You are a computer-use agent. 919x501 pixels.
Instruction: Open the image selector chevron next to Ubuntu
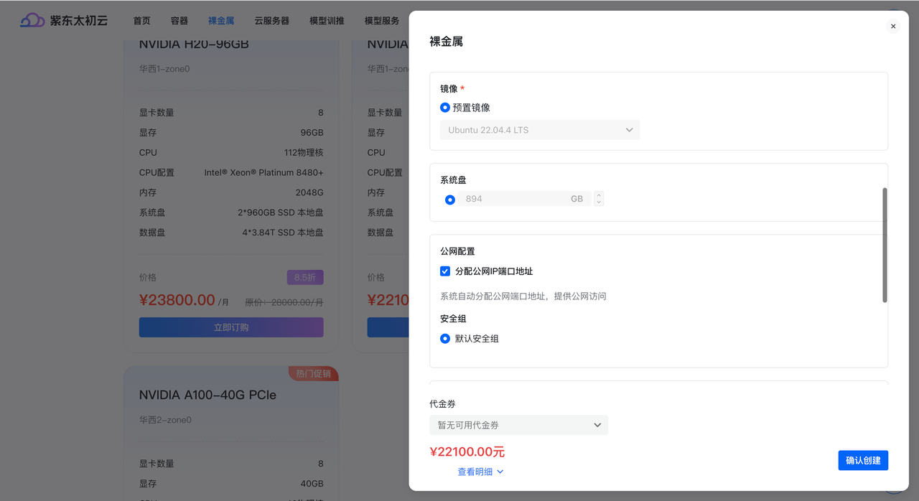coord(629,129)
